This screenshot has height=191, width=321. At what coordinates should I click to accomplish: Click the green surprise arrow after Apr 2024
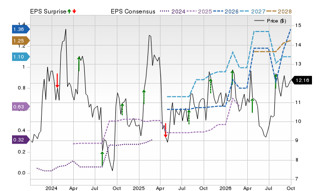click(x=79, y=63)
